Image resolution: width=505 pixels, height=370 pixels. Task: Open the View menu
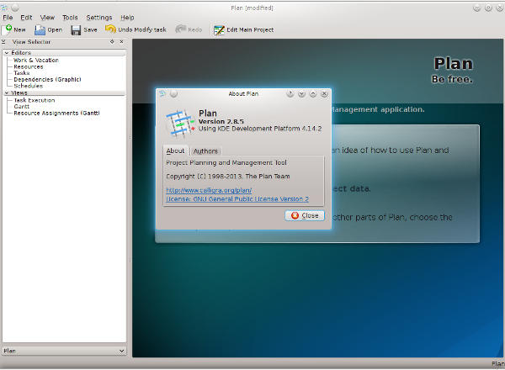point(47,18)
